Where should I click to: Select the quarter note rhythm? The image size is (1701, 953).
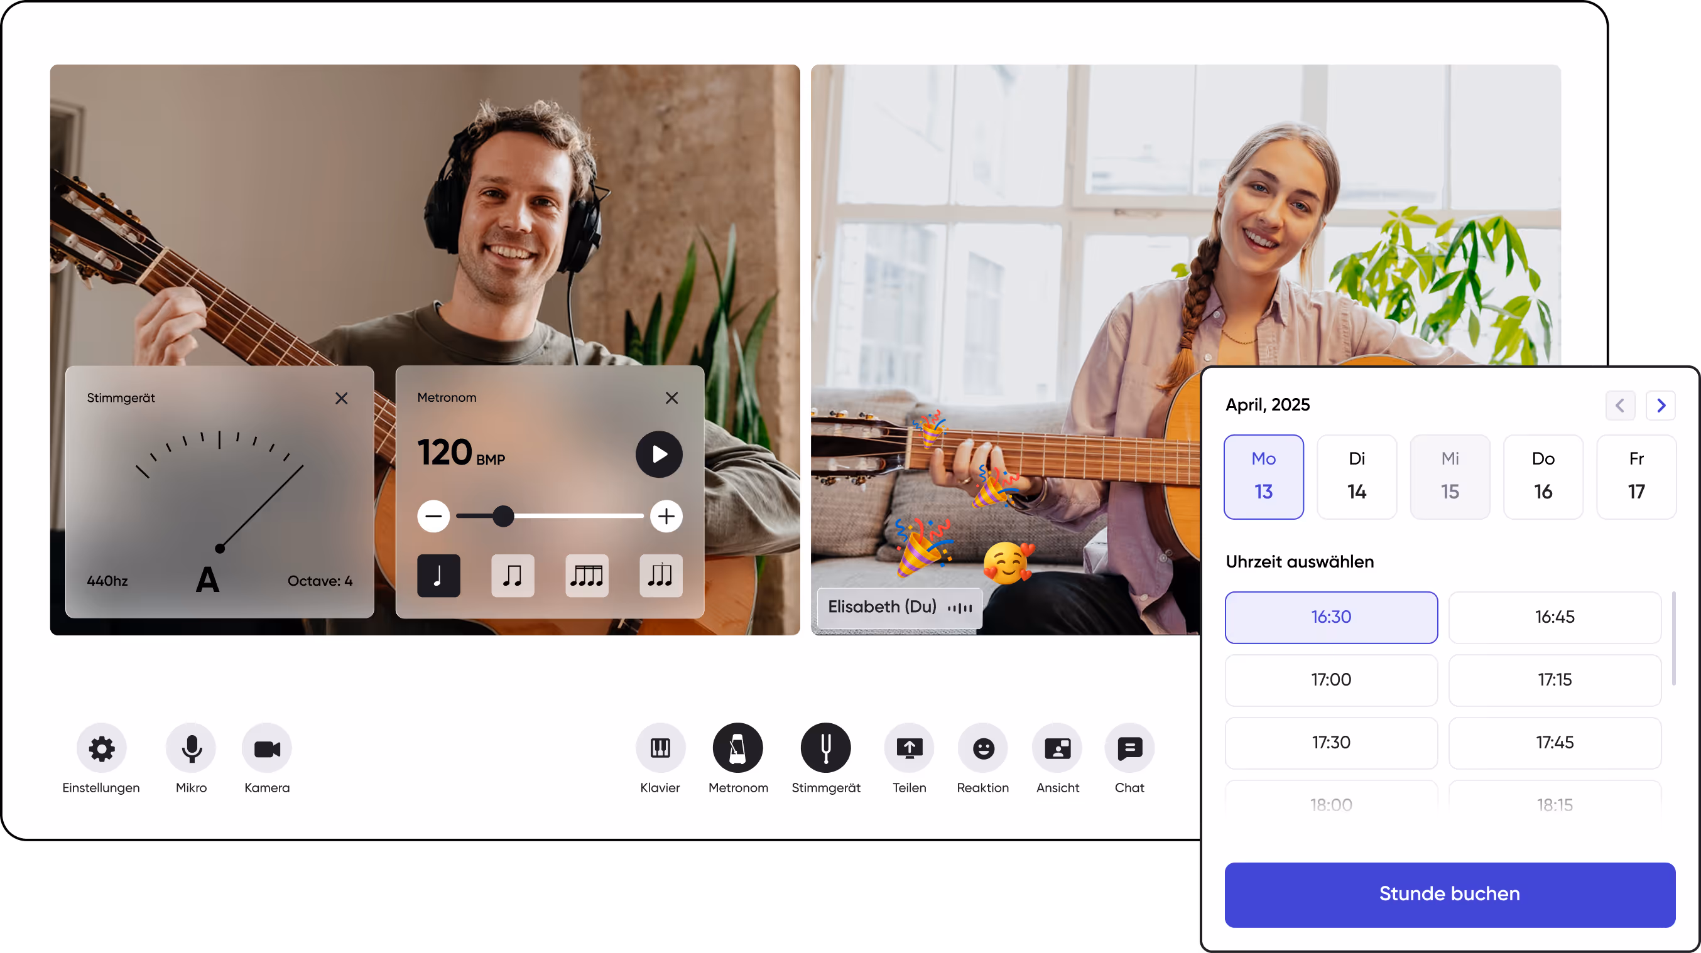click(x=438, y=576)
